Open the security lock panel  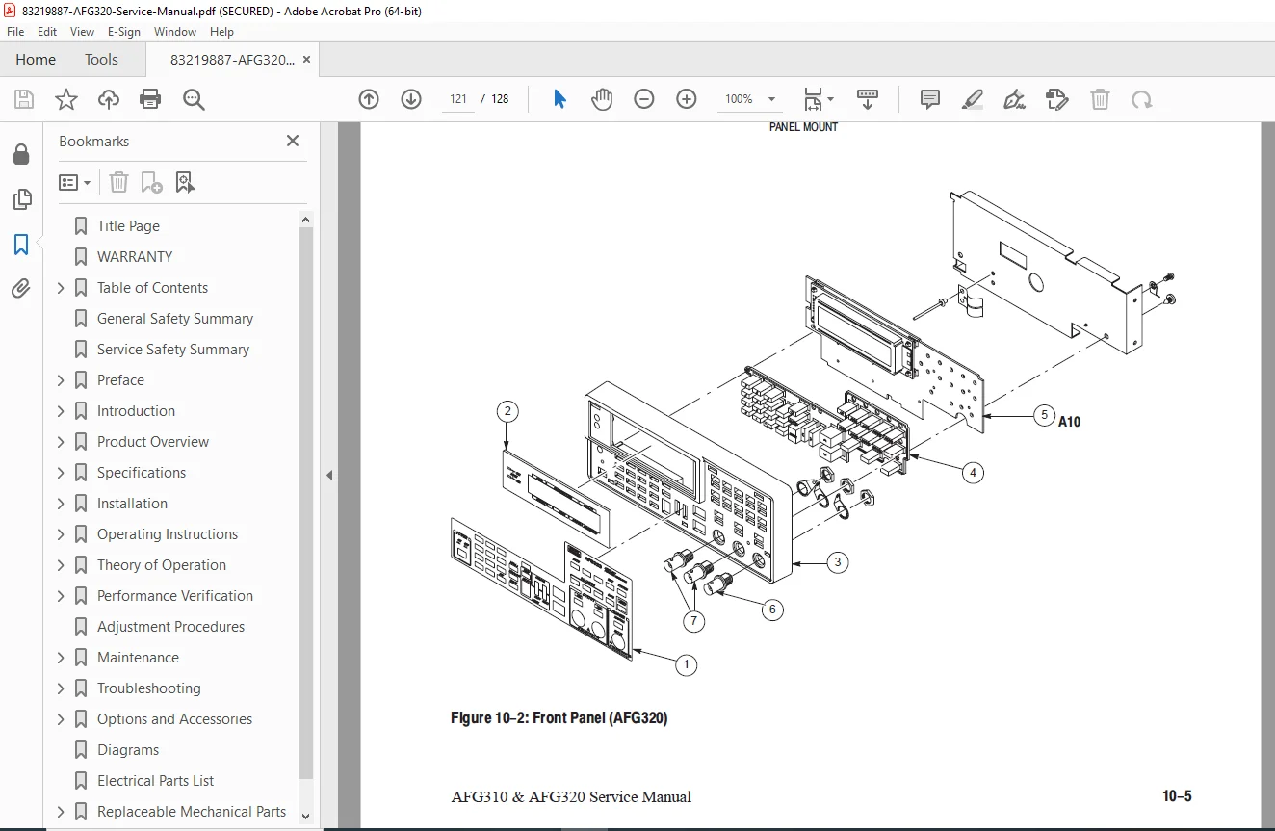click(21, 155)
